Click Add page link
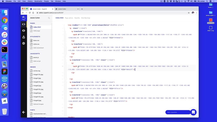Viewport: 217px width, 122px height. 36,31
